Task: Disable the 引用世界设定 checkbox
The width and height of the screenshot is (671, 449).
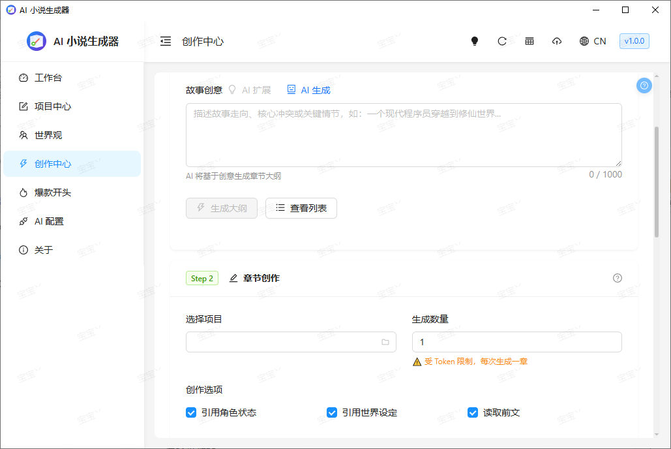Action: tap(332, 412)
